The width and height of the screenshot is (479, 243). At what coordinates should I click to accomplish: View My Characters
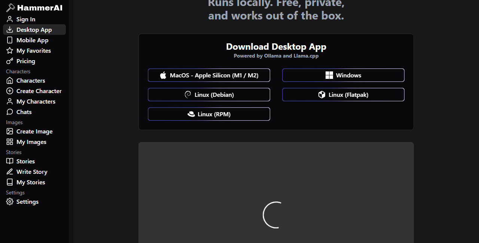point(34,101)
